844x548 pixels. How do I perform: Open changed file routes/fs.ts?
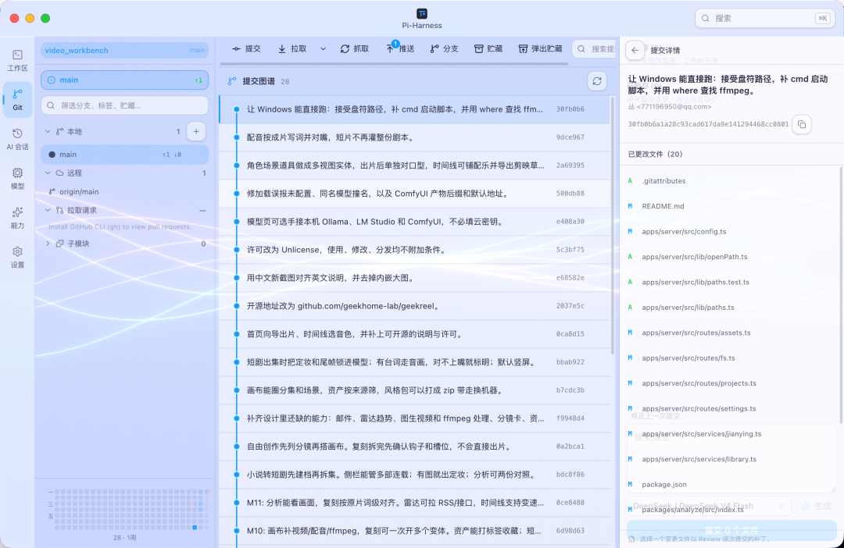pyautogui.click(x=729, y=358)
